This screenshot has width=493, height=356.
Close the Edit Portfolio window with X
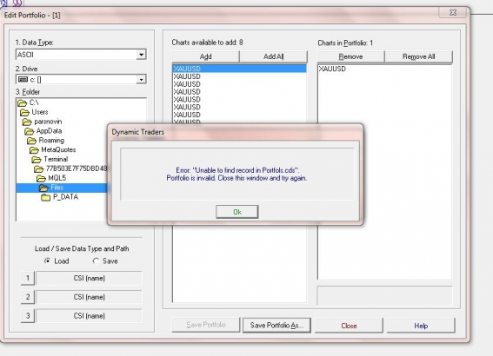[x=453, y=12]
